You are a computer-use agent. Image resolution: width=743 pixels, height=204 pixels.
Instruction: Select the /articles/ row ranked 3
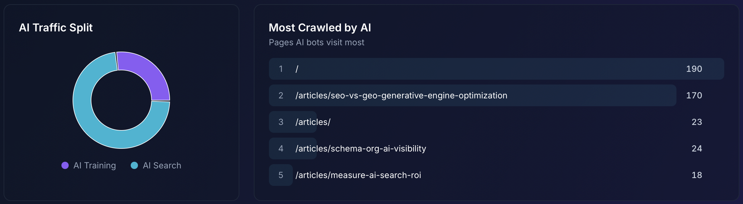313,122
